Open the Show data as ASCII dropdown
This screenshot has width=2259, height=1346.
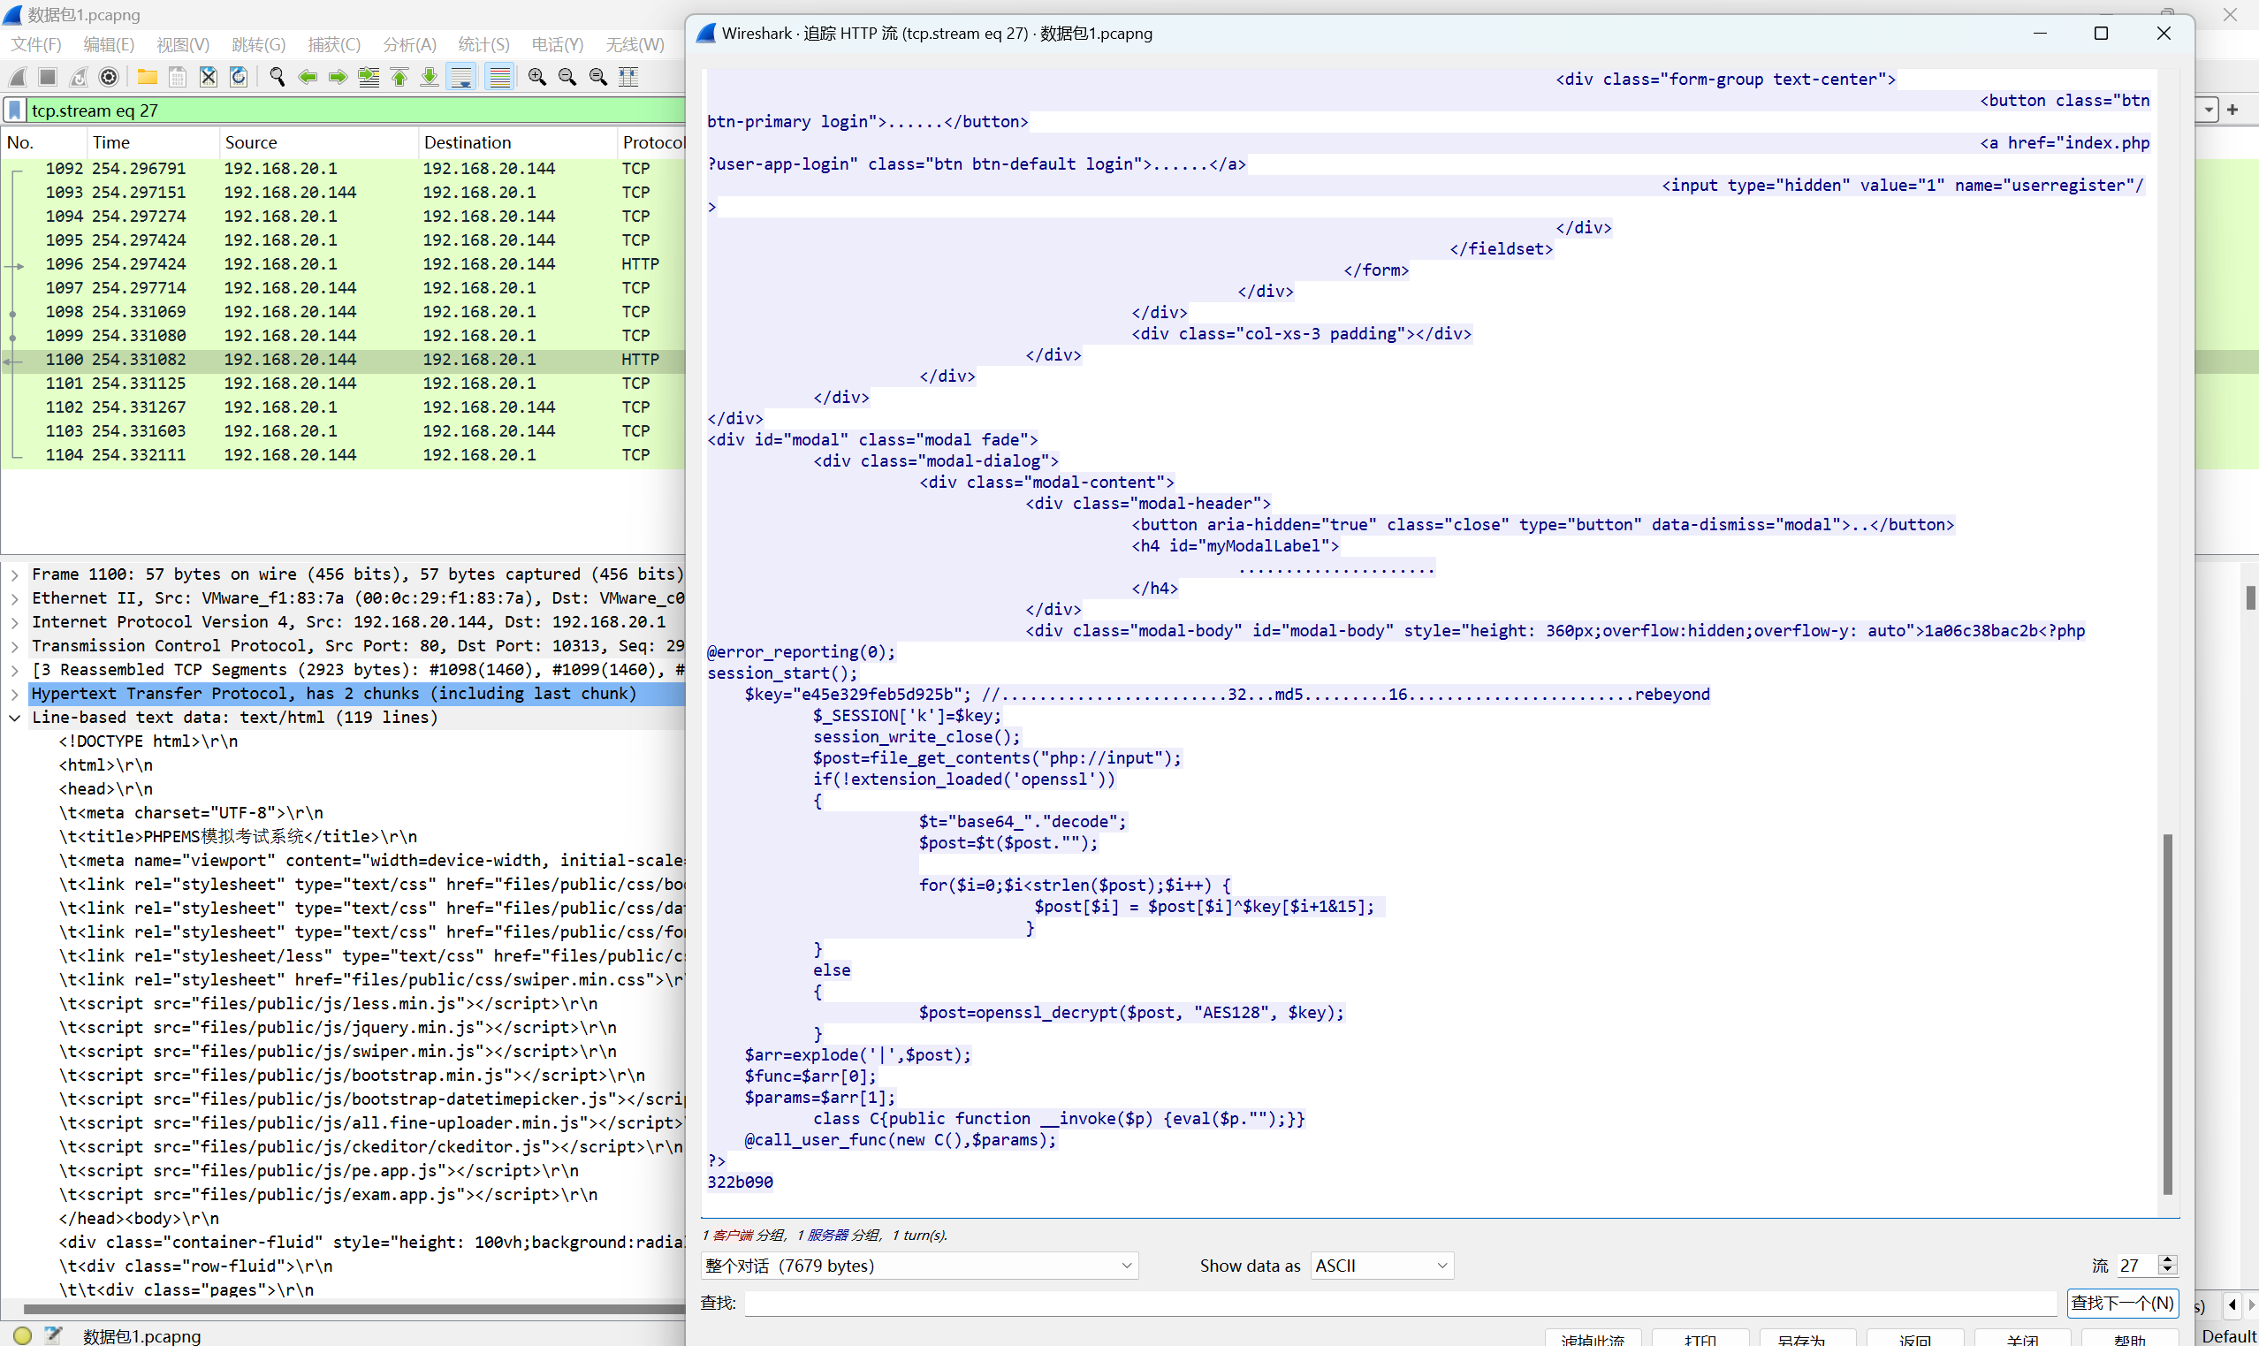1381,1266
